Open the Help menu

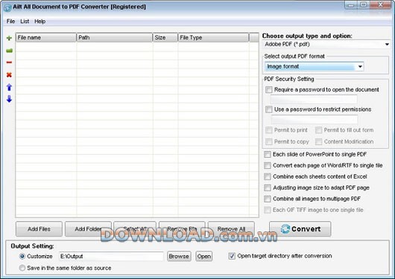pyautogui.click(x=39, y=22)
